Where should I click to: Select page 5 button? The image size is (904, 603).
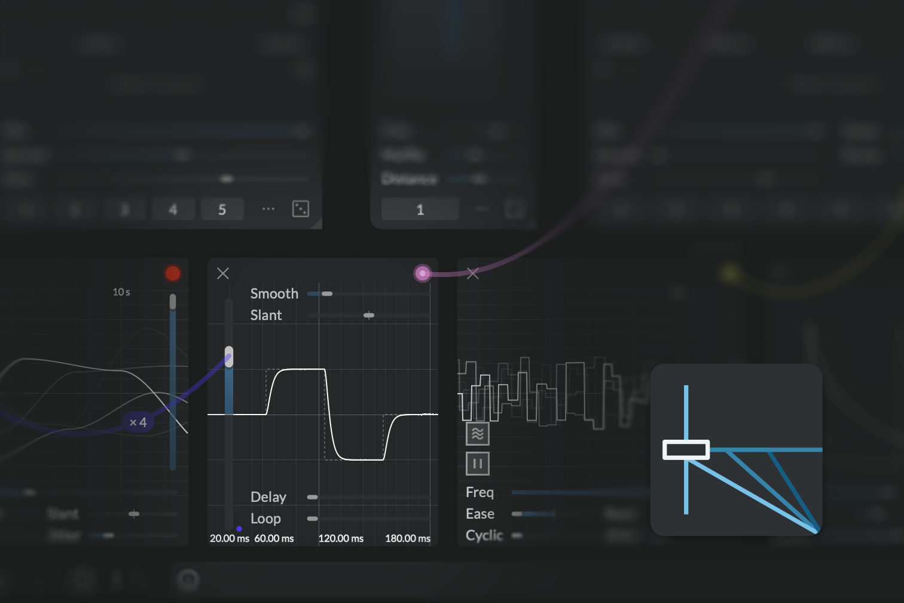tap(222, 209)
